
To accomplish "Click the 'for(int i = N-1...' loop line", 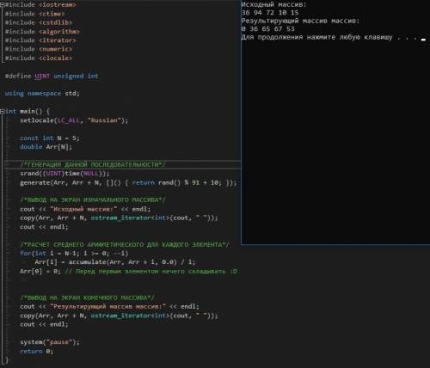I will coord(74,254).
